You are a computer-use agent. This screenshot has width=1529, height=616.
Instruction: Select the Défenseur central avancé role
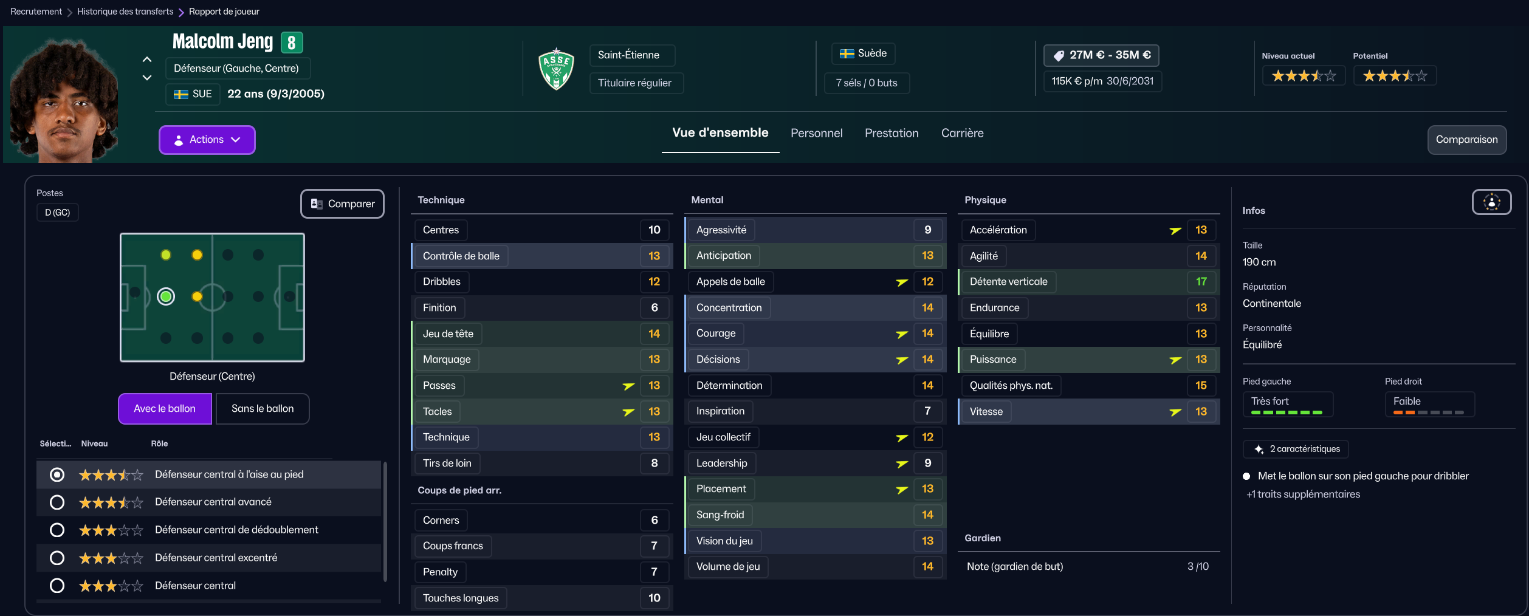point(57,502)
